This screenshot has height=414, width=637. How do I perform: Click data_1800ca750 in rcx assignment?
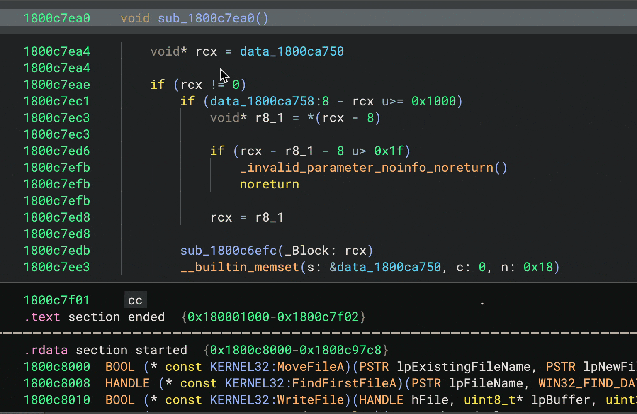point(292,51)
